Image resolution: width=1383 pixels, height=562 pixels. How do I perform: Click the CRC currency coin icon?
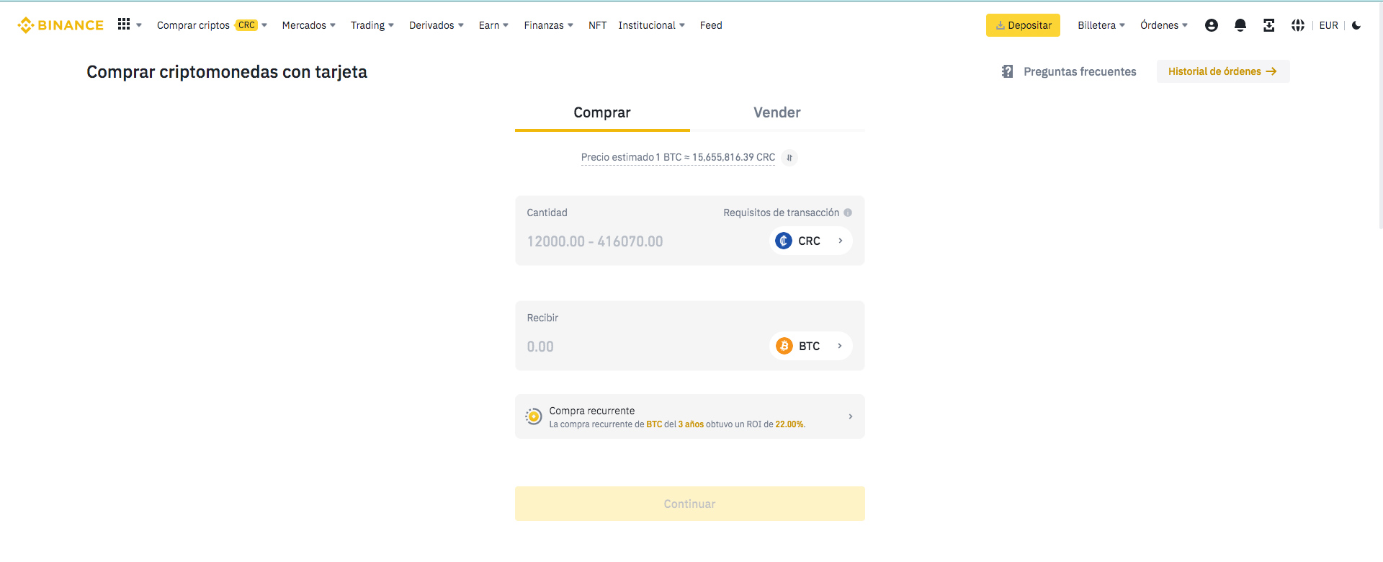[x=784, y=241]
